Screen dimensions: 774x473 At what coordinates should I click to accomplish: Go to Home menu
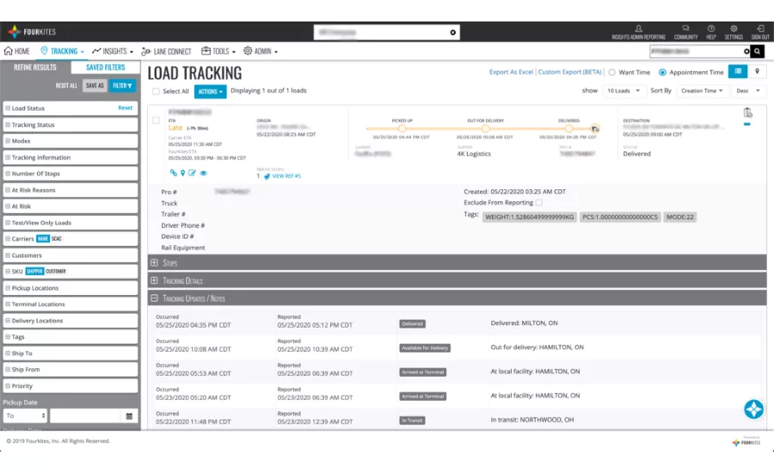17,52
